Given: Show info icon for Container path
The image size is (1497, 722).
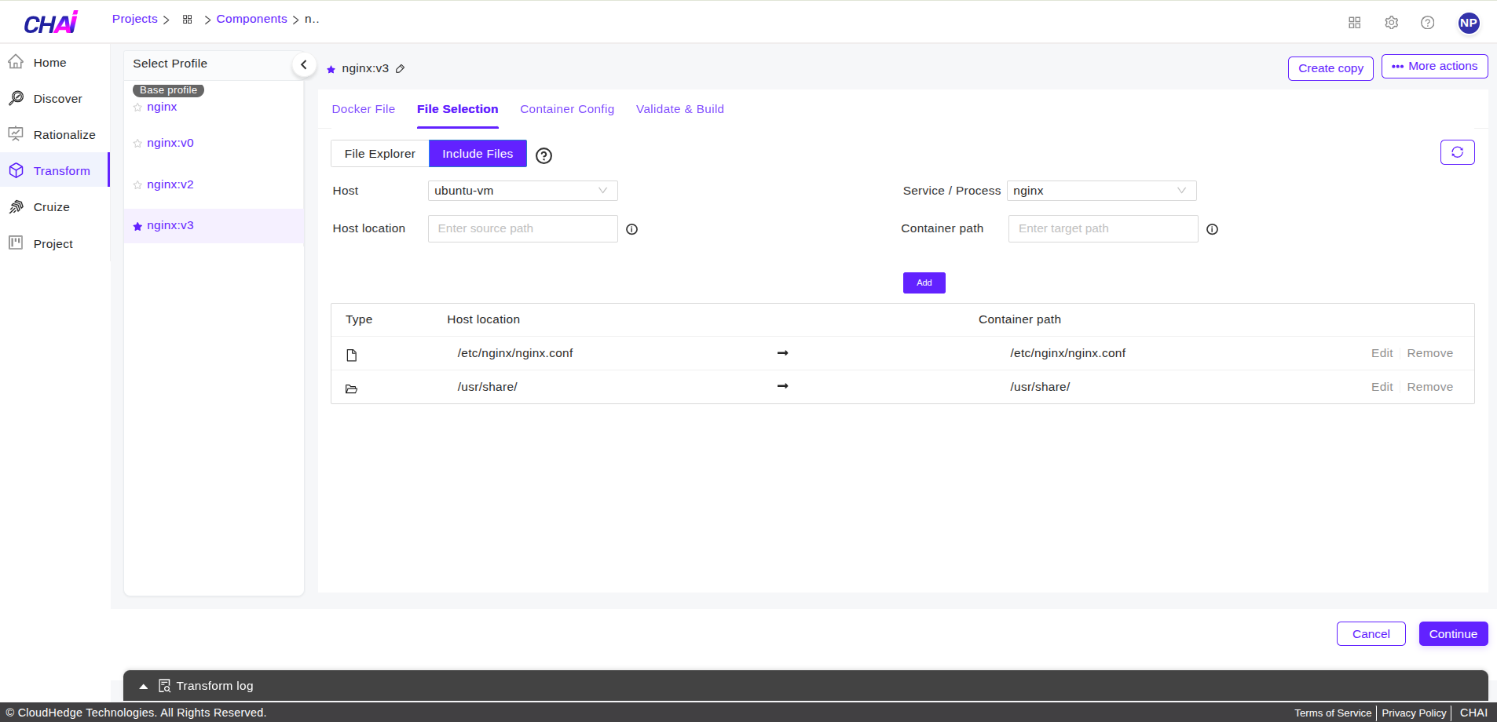Looking at the screenshot, I should pyautogui.click(x=1213, y=229).
